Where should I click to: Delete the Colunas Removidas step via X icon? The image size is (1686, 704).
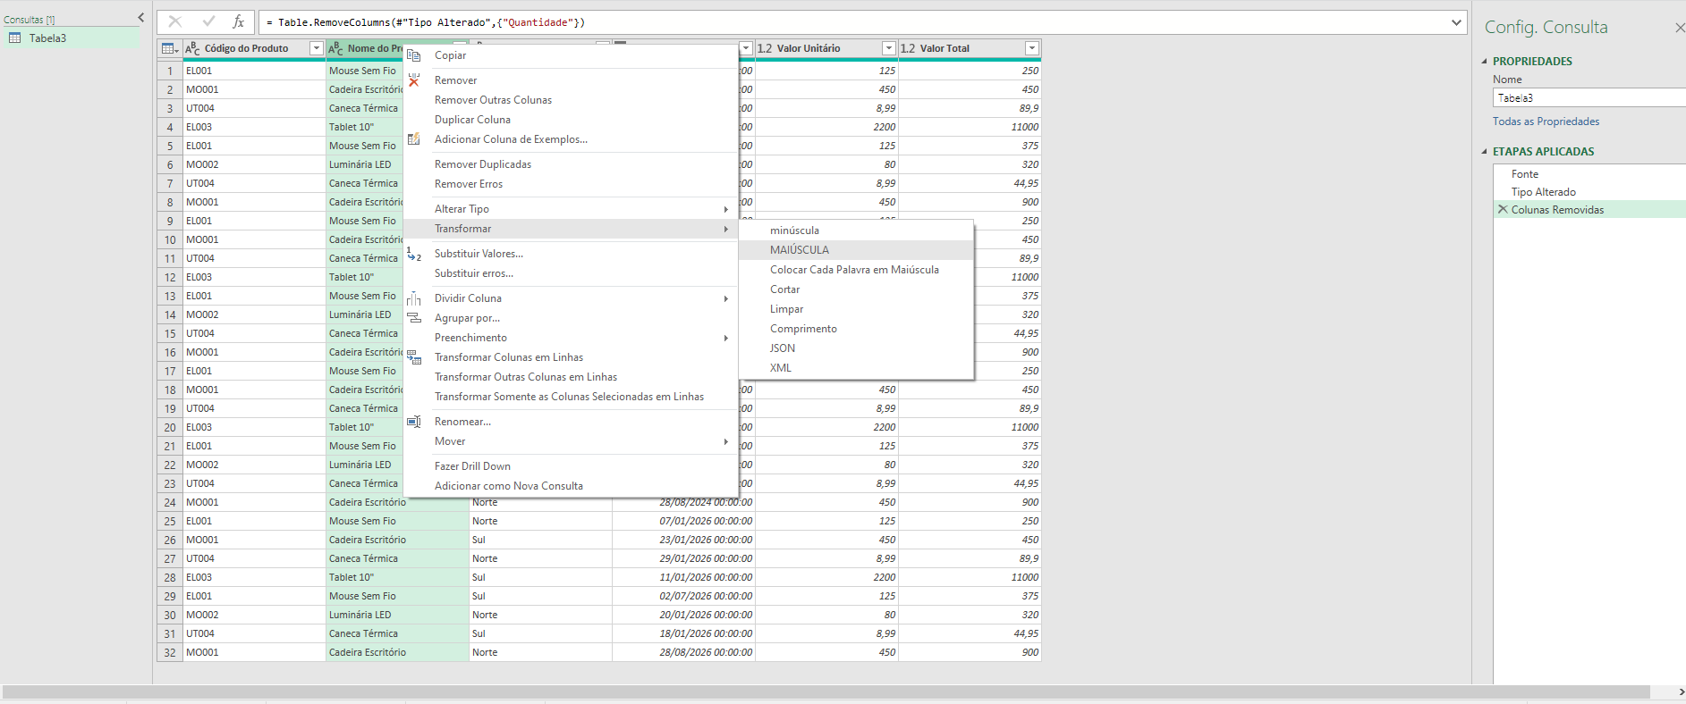point(1503,209)
